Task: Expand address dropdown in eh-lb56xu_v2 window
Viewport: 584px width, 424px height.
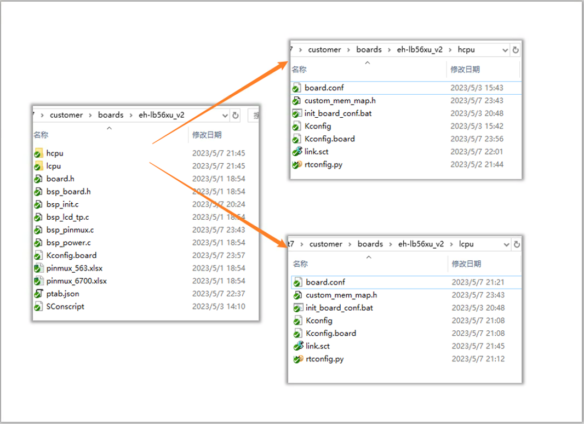Action: click(225, 116)
